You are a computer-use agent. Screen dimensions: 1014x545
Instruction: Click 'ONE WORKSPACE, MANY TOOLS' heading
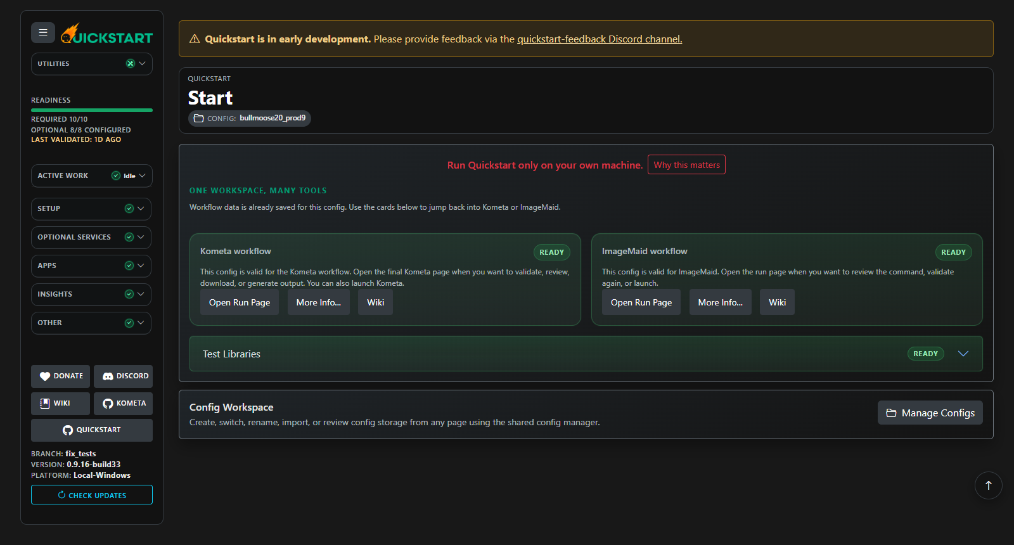(258, 191)
